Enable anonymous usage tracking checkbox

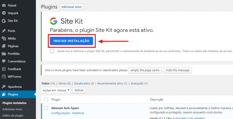tap(52, 51)
